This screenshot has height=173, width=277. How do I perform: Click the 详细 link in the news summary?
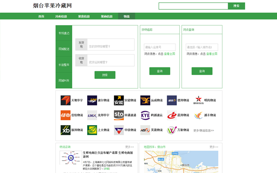(x=107, y=169)
